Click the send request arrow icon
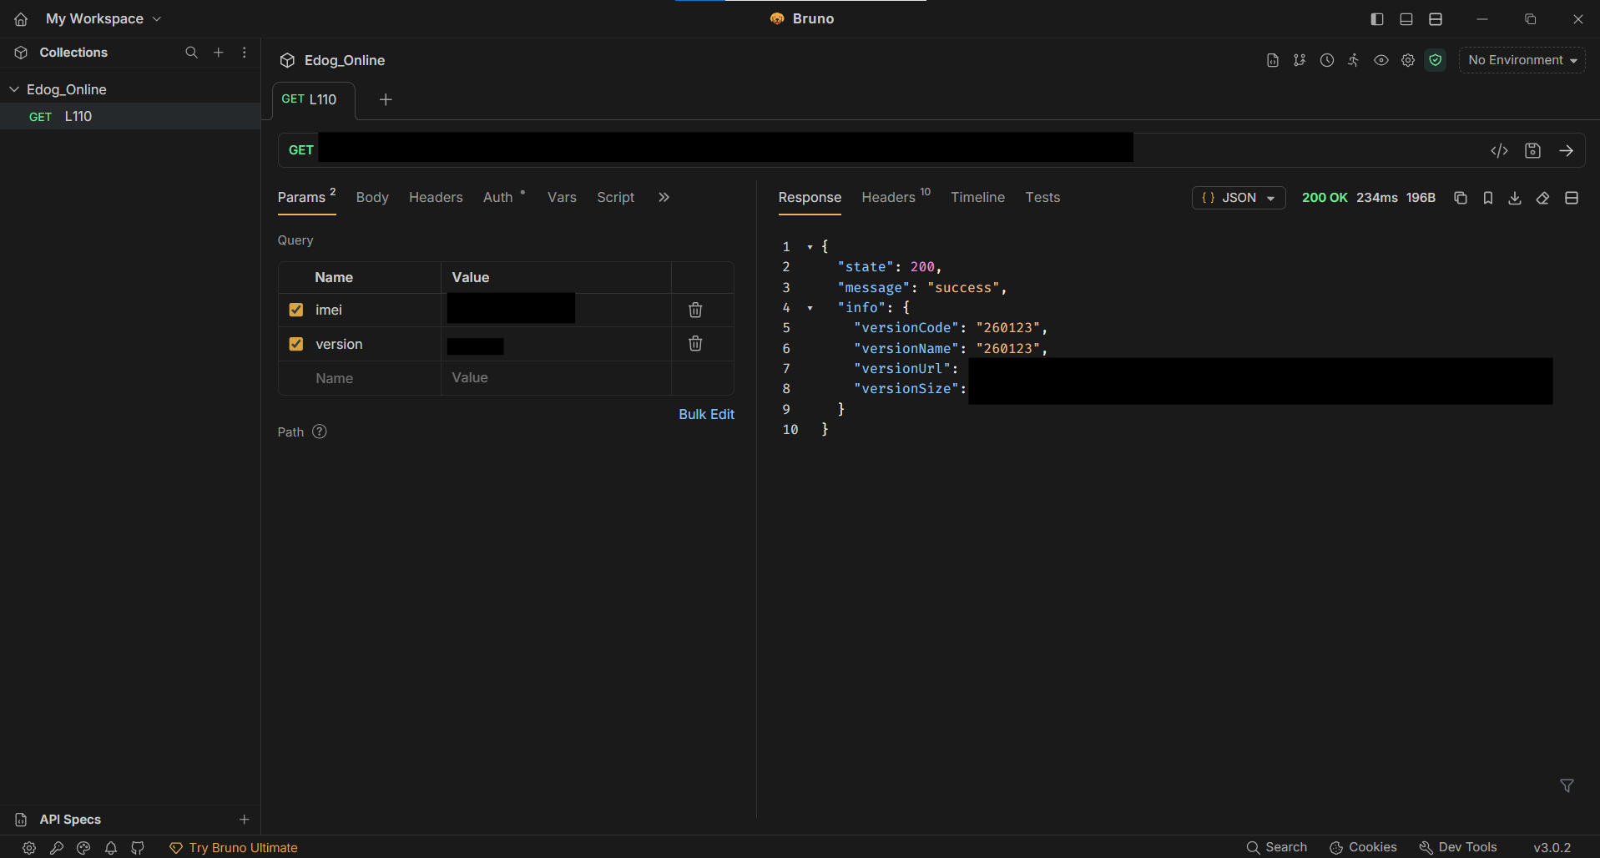Viewport: 1600px width, 858px height. click(x=1566, y=151)
